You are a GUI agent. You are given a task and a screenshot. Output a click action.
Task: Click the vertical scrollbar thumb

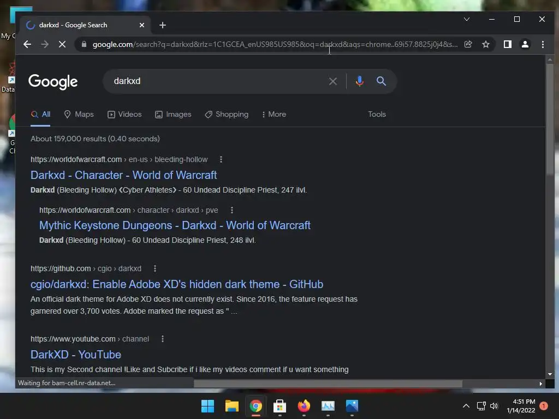(x=550, y=119)
